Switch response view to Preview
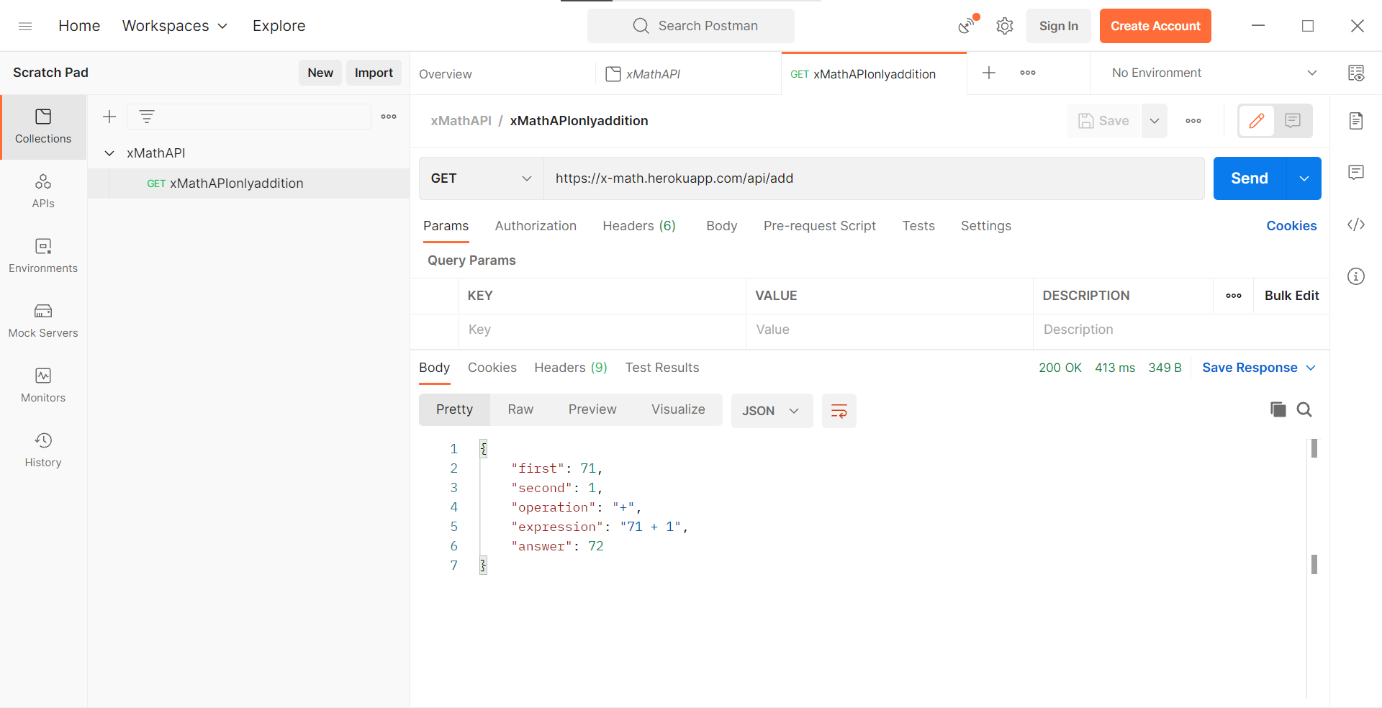The width and height of the screenshot is (1382, 708). [592, 409]
